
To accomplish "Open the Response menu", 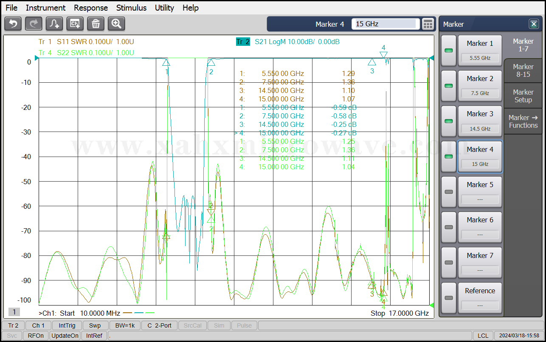I will pyautogui.click(x=91, y=8).
